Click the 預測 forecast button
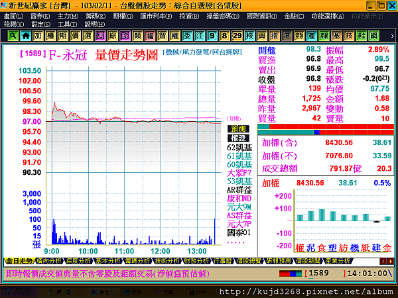Viewport: 398px width, 298px height. 238,129
